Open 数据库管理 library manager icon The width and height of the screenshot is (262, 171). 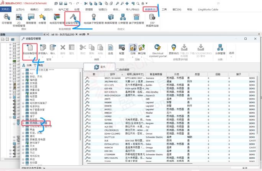[111, 19]
